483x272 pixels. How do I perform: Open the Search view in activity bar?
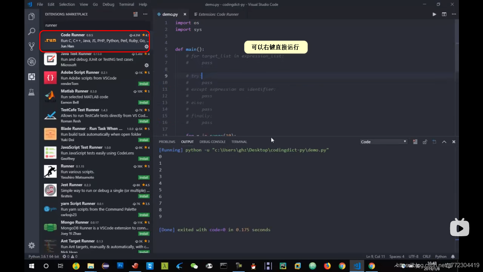[32, 31]
